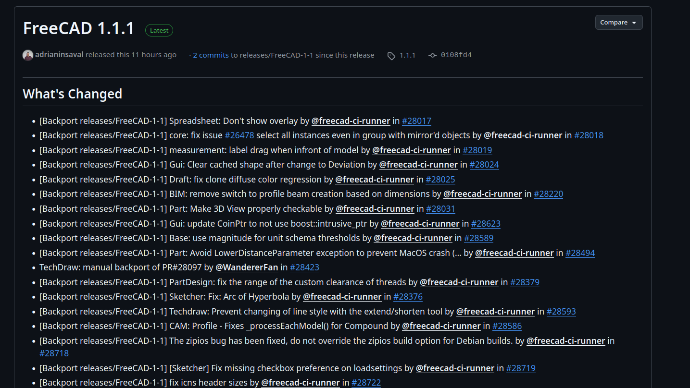Image resolution: width=690 pixels, height=388 pixels.
Task: Open the 1.1.1 tag link
Action: [x=407, y=55]
